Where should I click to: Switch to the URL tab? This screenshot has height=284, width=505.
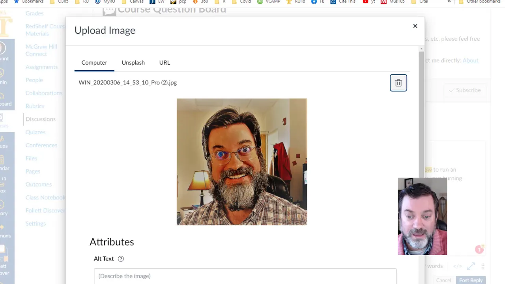[x=165, y=63]
